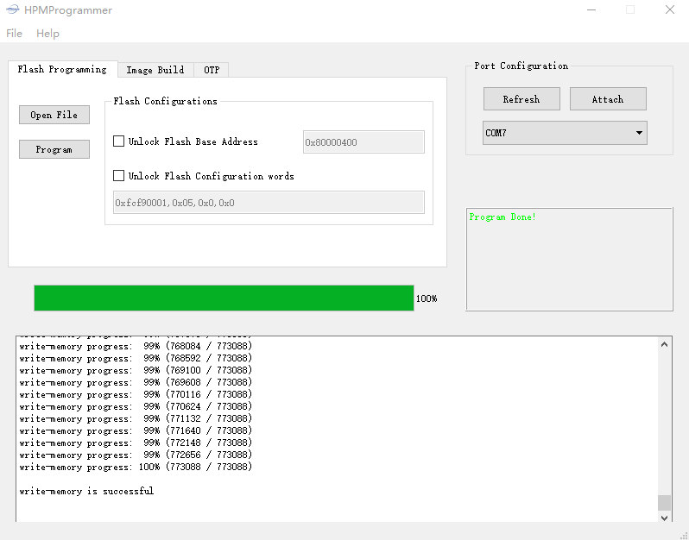Click the Attach button
This screenshot has height=540, width=689.
point(608,99)
